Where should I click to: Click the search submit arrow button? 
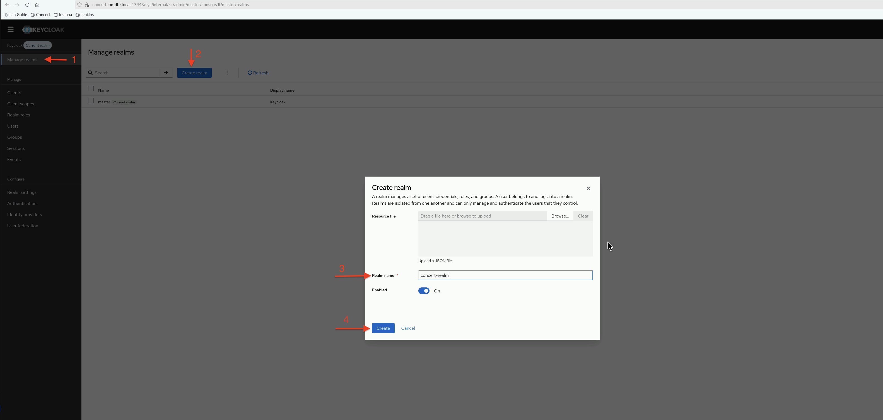[166, 73]
